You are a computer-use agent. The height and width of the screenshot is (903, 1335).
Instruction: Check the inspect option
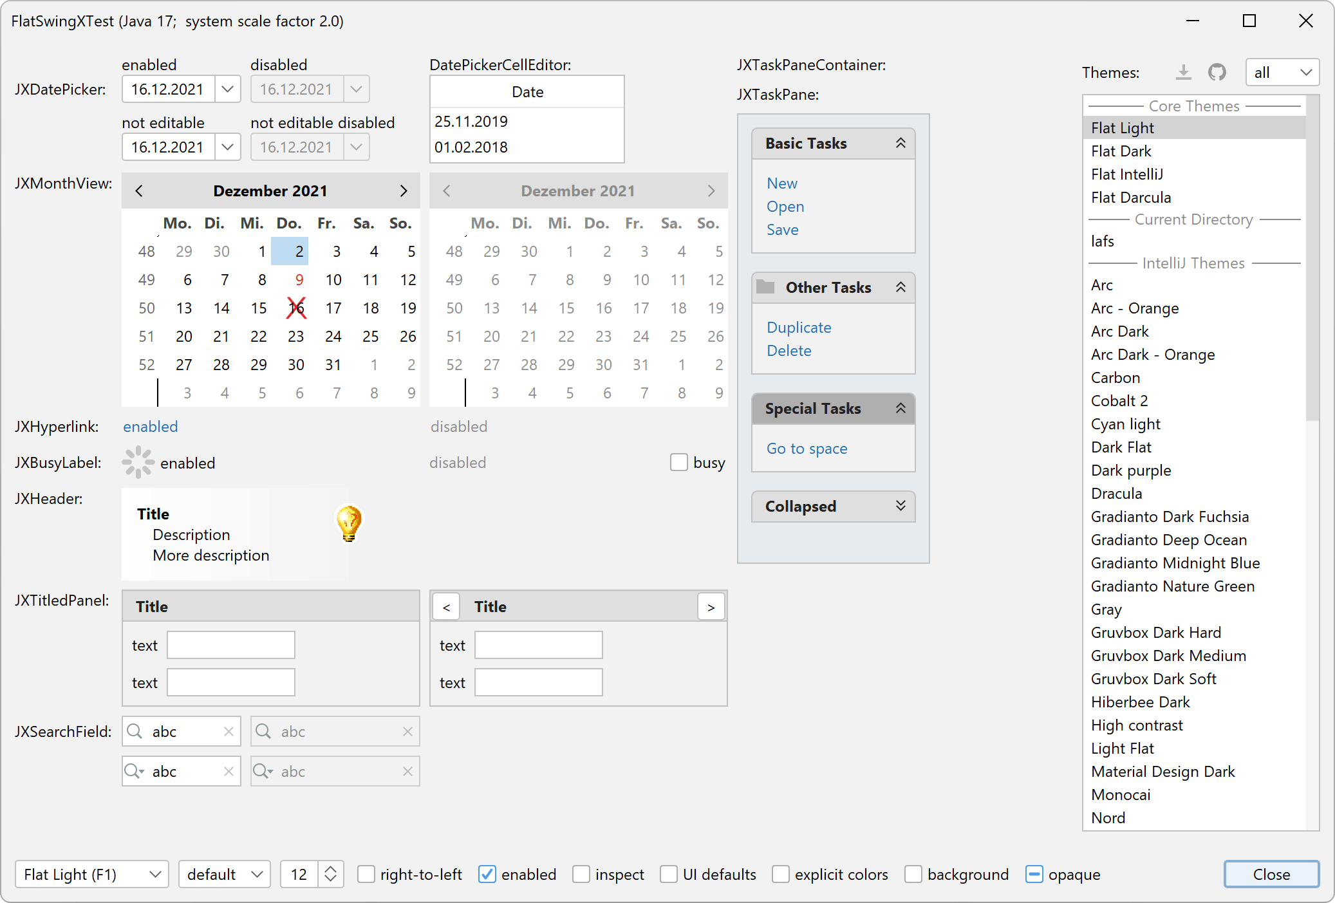[x=581, y=874]
